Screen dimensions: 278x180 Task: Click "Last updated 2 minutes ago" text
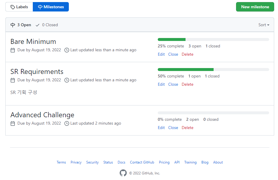[96, 123]
